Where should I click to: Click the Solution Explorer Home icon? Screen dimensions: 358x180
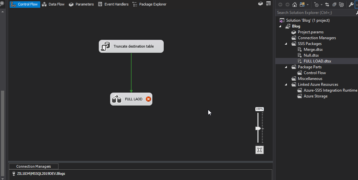(295, 5)
